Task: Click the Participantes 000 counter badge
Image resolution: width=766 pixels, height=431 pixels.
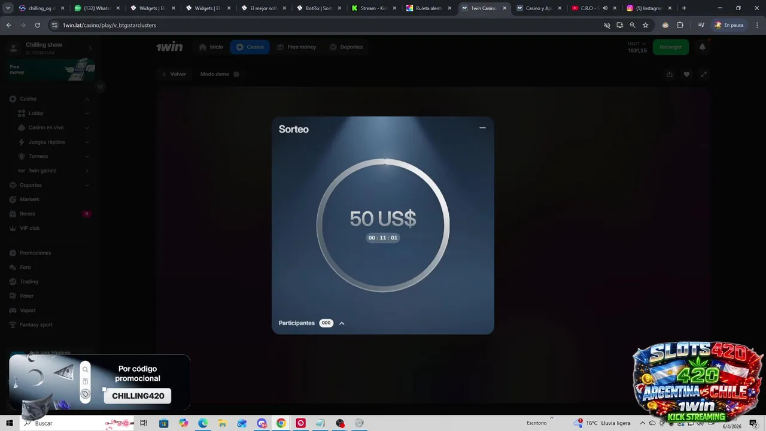Action: pos(326,323)
